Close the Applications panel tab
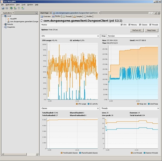Image resolution: width=162 pixels, height=161 pixels. 13,13
